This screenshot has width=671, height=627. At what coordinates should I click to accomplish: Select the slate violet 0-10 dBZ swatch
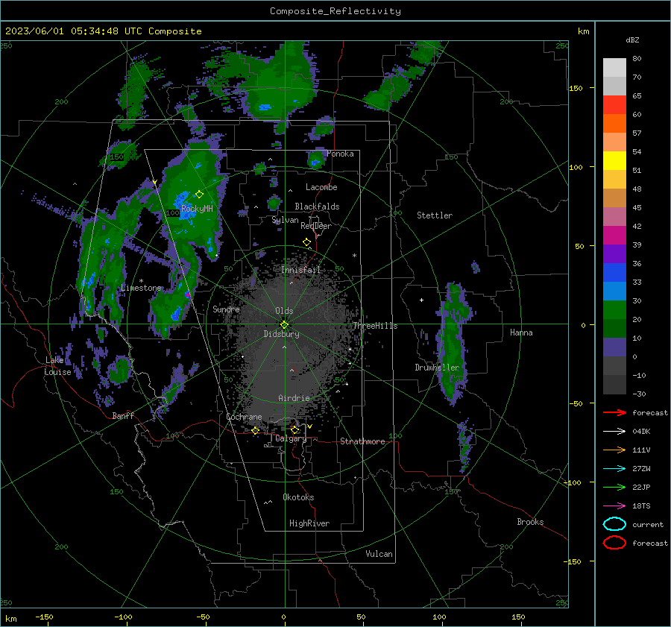point(614,347)
